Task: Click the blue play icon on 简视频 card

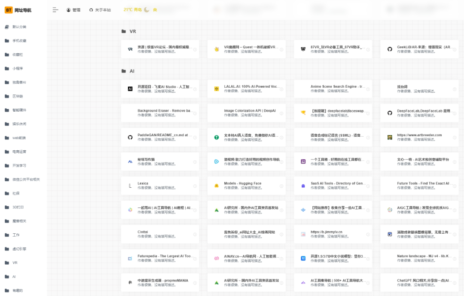Action: (217, 162)
